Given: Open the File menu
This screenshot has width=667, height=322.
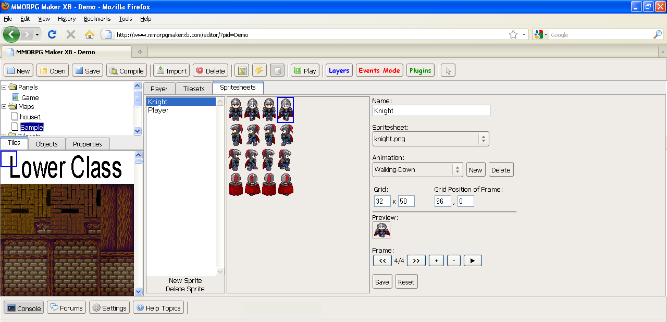Looking at the screenshot, I should pyautogui.click(x=8, y=19).
